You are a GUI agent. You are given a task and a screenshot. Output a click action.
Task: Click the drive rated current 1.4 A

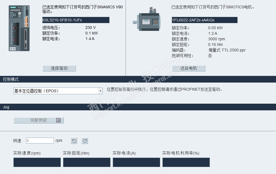point(90,39)
